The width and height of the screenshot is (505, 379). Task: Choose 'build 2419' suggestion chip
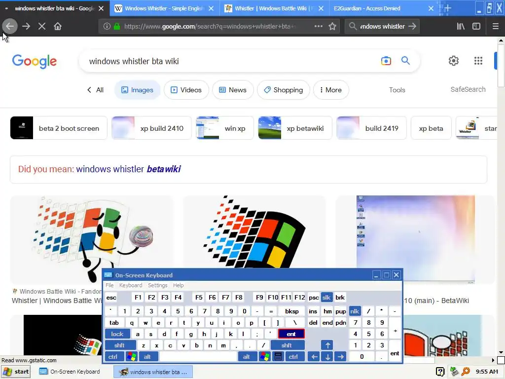371,128
